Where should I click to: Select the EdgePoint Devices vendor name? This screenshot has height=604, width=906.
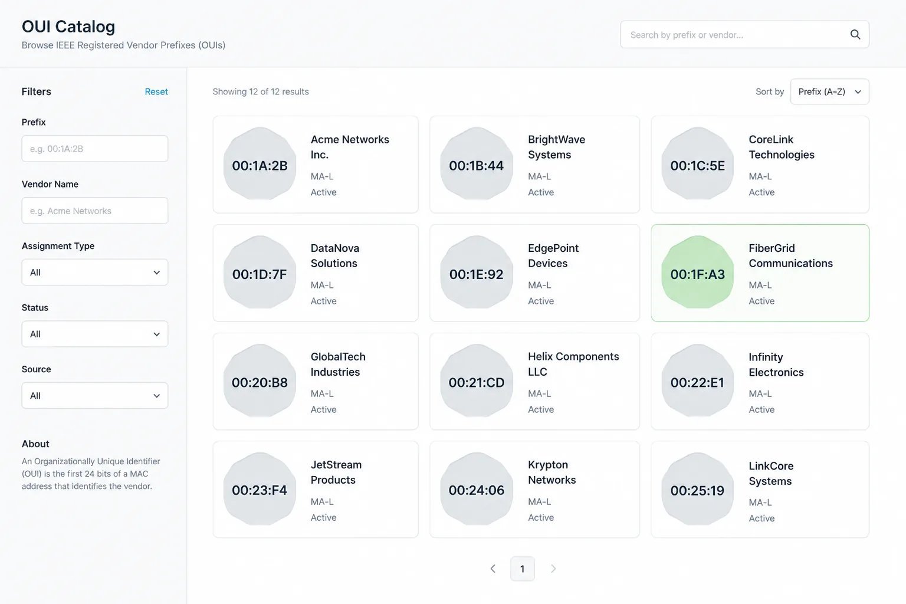click(553, 255)
